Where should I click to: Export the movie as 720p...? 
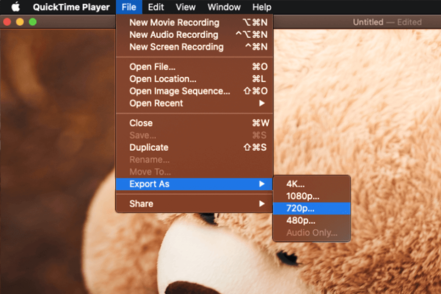pos(311,209)
